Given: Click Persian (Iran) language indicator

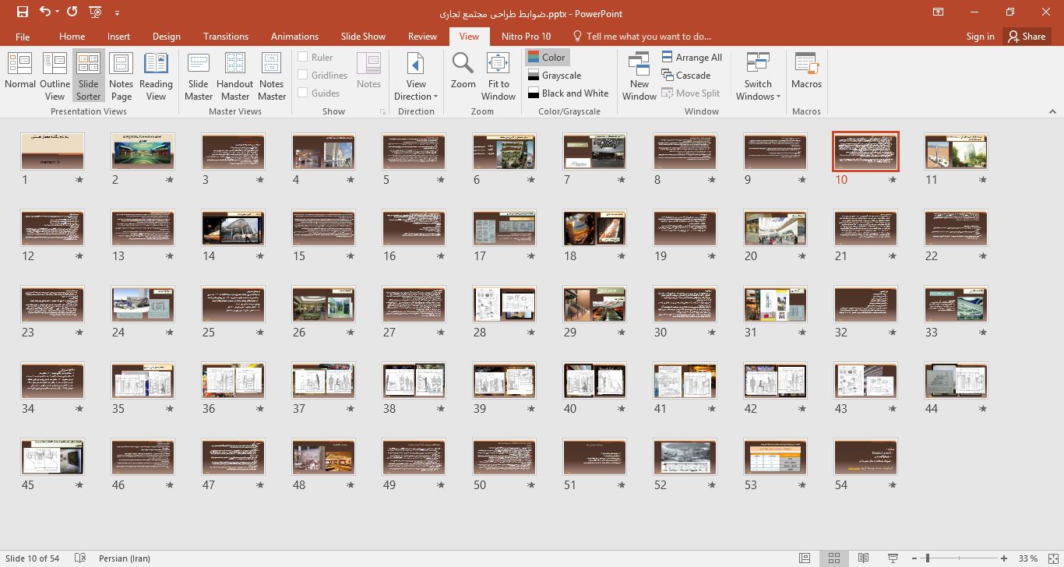Looking at the screenshot, I should (x=125, y=558).
